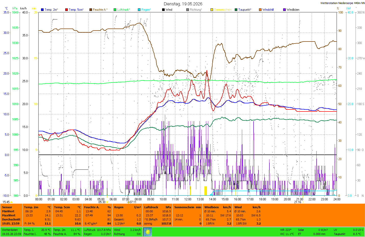Click the orange Windchill legend swatch
365x237 pixels.
260,10
